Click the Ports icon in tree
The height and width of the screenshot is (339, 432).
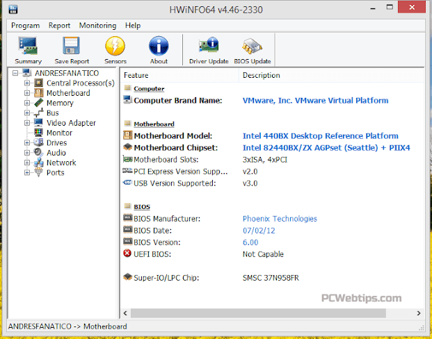point(38,172)
